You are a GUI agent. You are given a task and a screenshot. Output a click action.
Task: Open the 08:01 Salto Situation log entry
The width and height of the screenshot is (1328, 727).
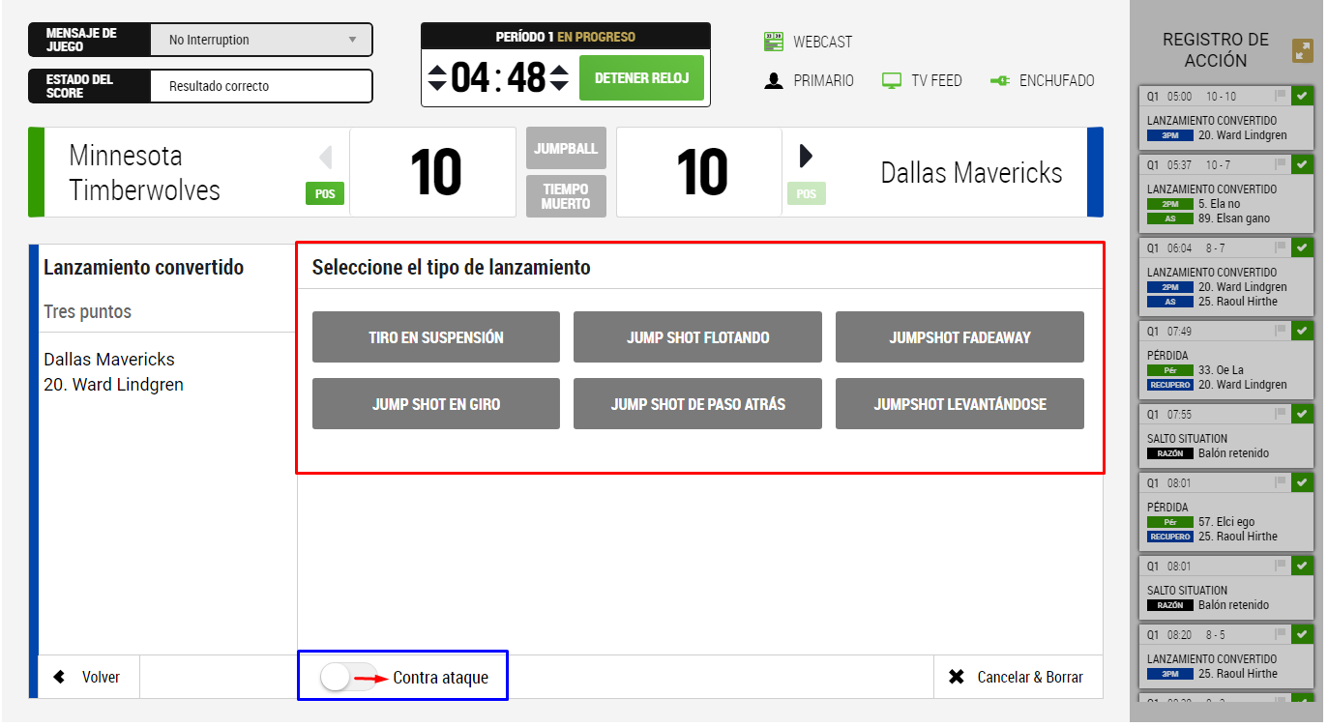pyautogui.click(x=1226, y=589)
